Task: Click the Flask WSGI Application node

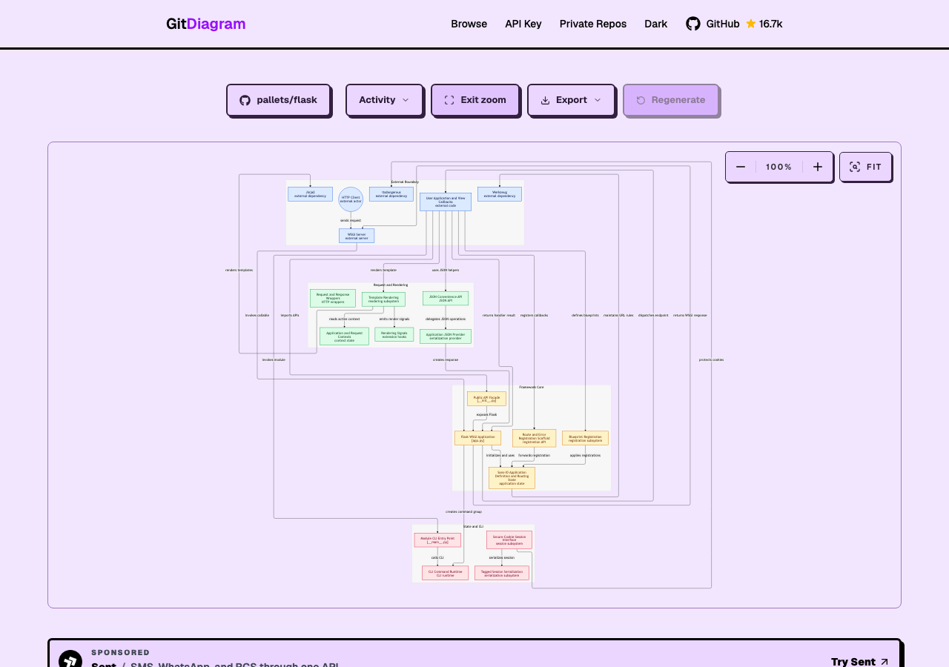Action: pyautogui.click(x=477, y=438)
